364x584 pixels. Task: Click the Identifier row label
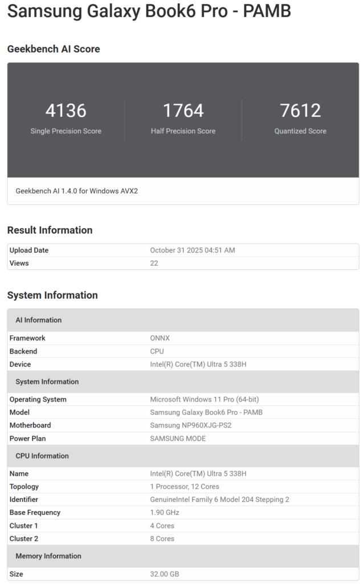point(24,500)
